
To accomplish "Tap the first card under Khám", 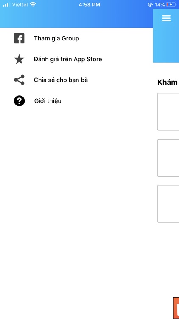I will pyautogui.click(x=168, y=111).
